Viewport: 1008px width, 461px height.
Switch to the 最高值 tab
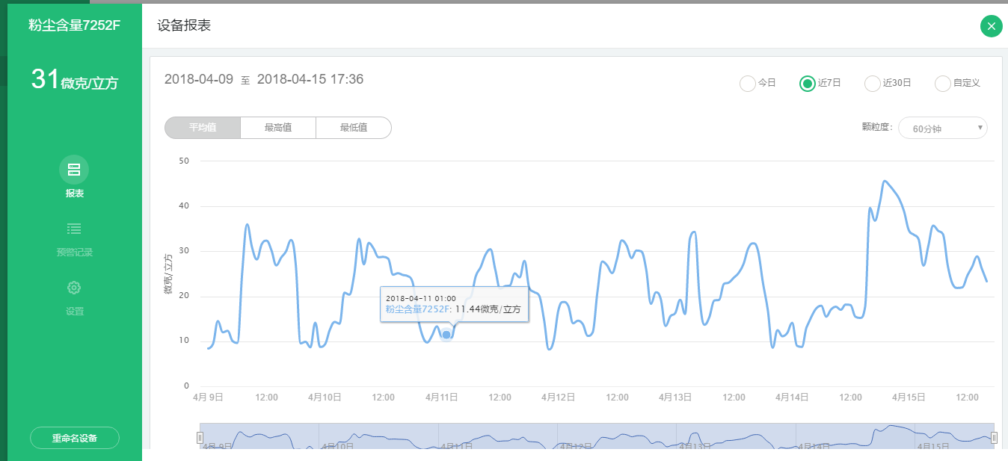[278, 128]
